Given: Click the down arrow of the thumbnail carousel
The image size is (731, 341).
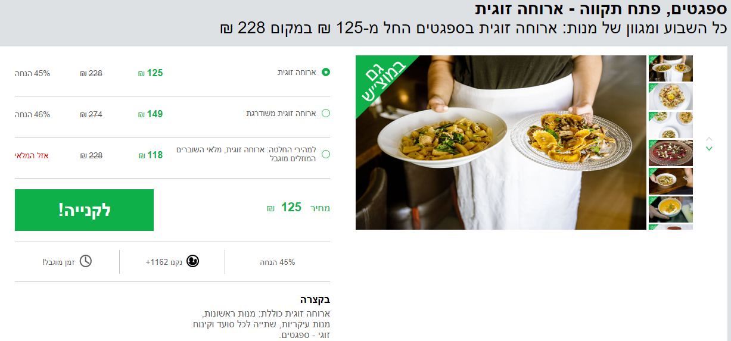Looking at the screenshot, I should [709, 148].
